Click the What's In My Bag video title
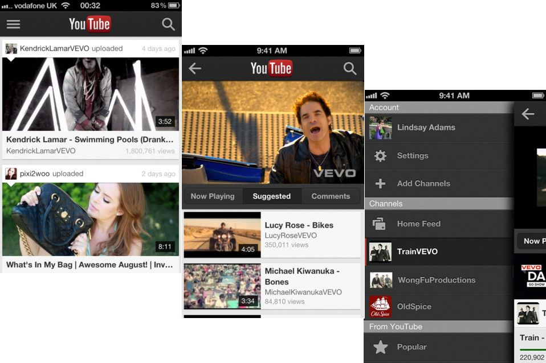The image size is (546, 363). point(89,265)
